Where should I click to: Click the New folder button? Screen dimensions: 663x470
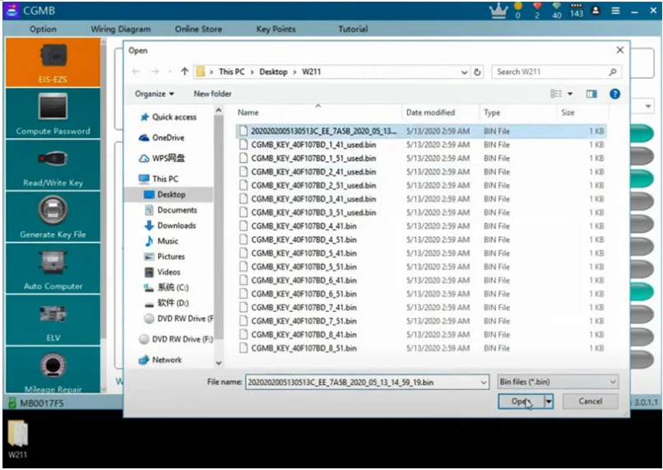(x=212, y=94)
